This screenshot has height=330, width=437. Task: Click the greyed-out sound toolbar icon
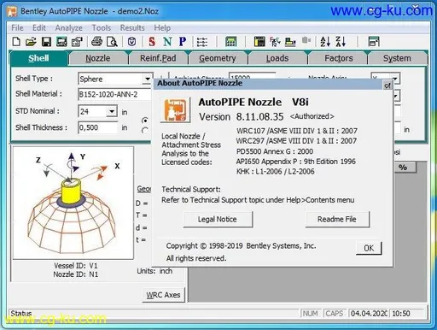point(306,40)
